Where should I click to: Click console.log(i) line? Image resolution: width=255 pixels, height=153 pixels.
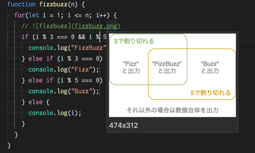click(x=55, y=113)
